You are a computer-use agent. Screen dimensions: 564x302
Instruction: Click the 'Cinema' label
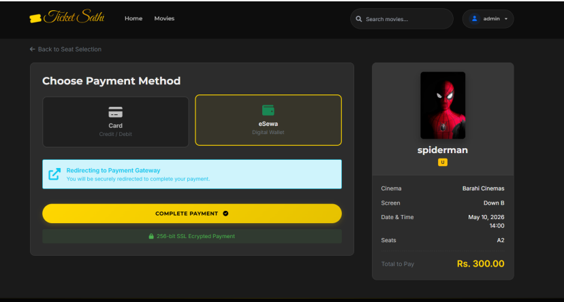click(x=391, y=188)
